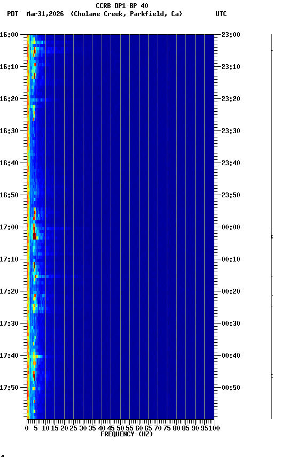This screenshot has height=462, width=295.
Task: Click '(Cholame Creek, Parkfield, Ca)' location text
Action: click(x=126, y=14)
